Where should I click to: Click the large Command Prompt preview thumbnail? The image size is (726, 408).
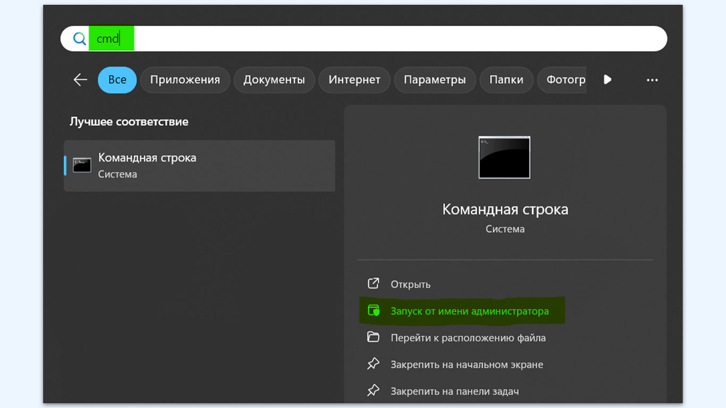[504, 157]
